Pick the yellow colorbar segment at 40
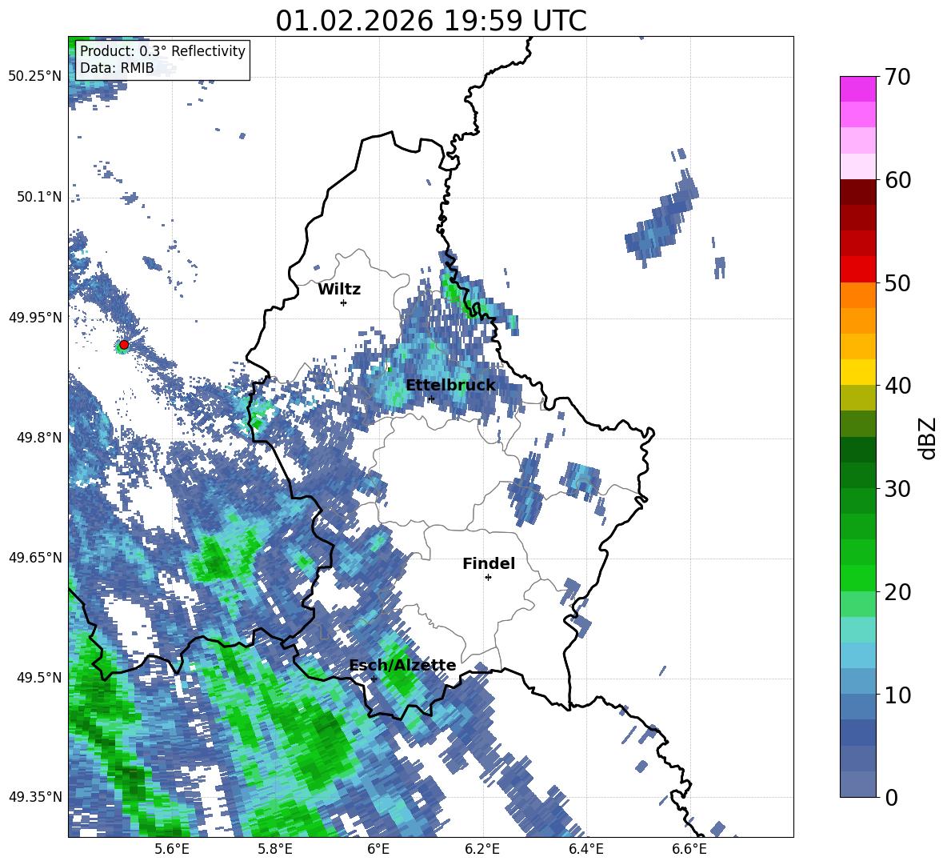Screen dimensions: 947x865 [857, 372]
